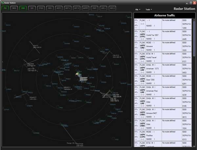The image size is (197, 150).
Task: Click squawk code 1024
Action: click(185, 128)
